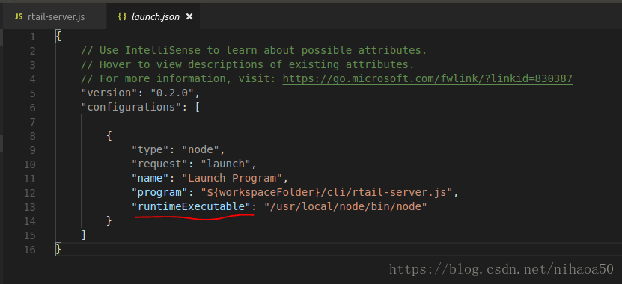The image size is (622, 284).
Task: Select the launch.json tab
Action: tap(155, 17)
